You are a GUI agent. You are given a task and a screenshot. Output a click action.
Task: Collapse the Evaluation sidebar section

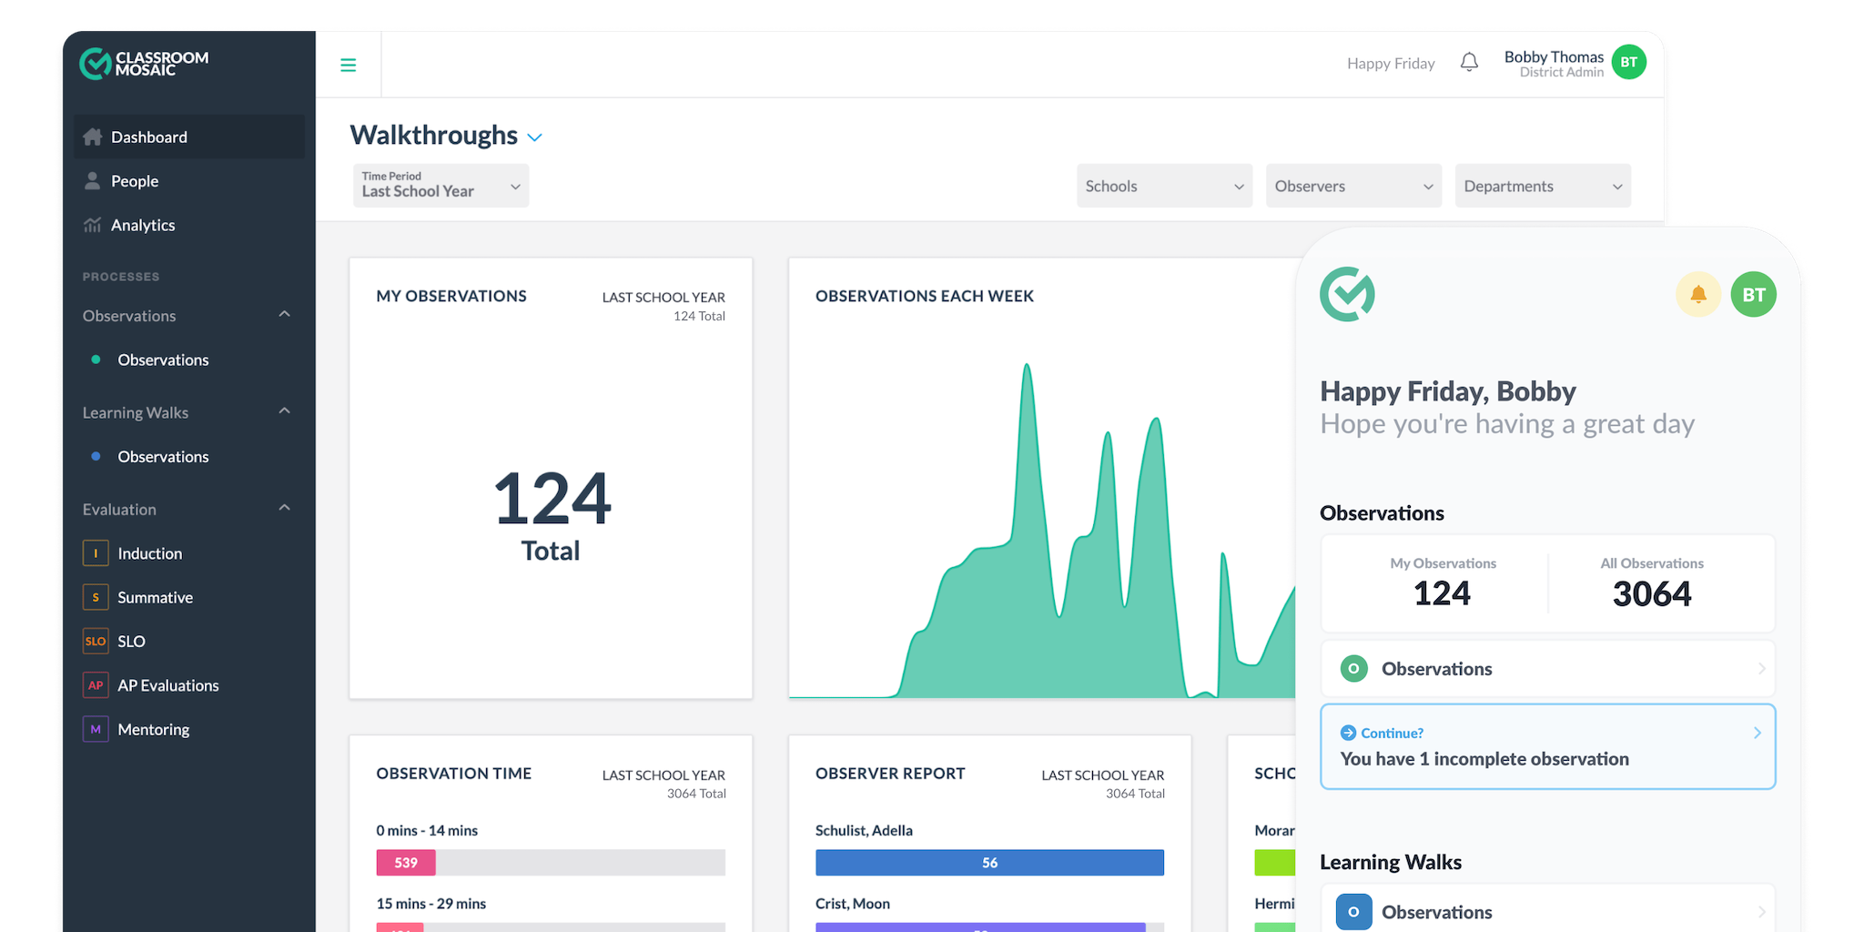click(285, 508)
